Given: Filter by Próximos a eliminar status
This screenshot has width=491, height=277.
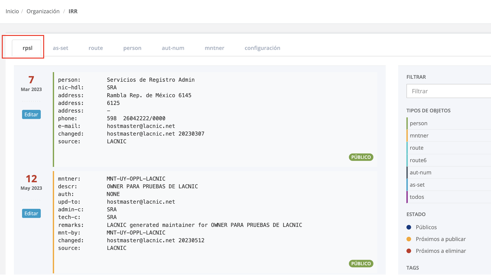Looking at the screenshot, I should pyautogui.click(x=441, y=251).
